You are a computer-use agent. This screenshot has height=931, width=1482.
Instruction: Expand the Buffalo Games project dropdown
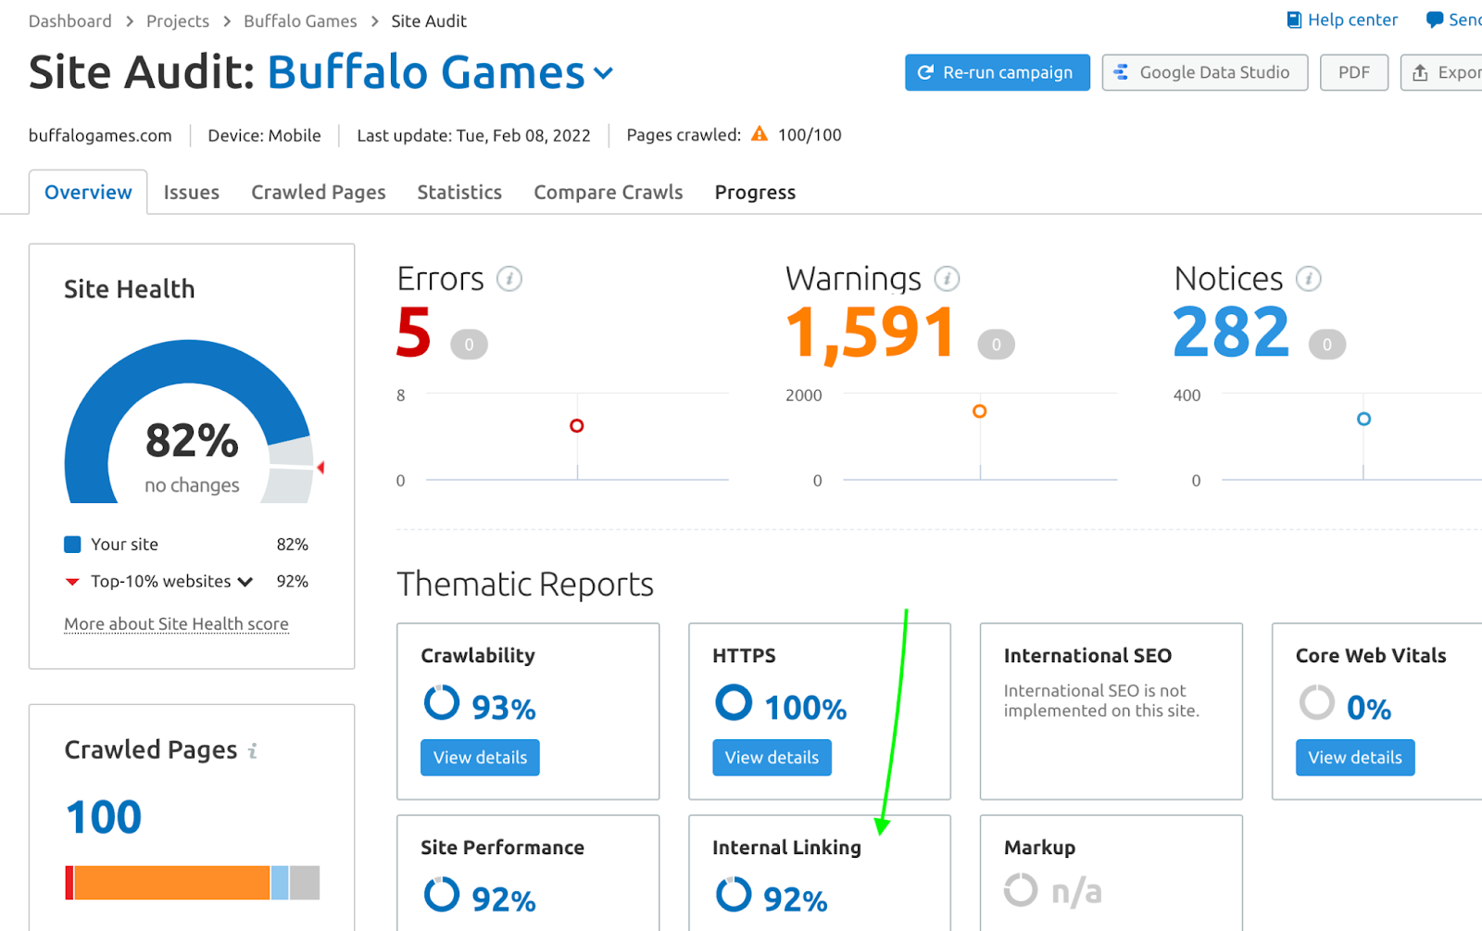tap(604, 73)
